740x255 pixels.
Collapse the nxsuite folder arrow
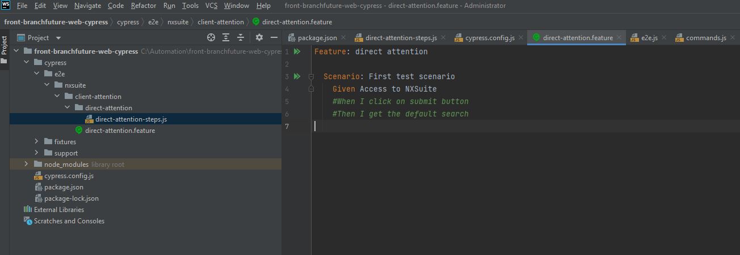point(47,85)
